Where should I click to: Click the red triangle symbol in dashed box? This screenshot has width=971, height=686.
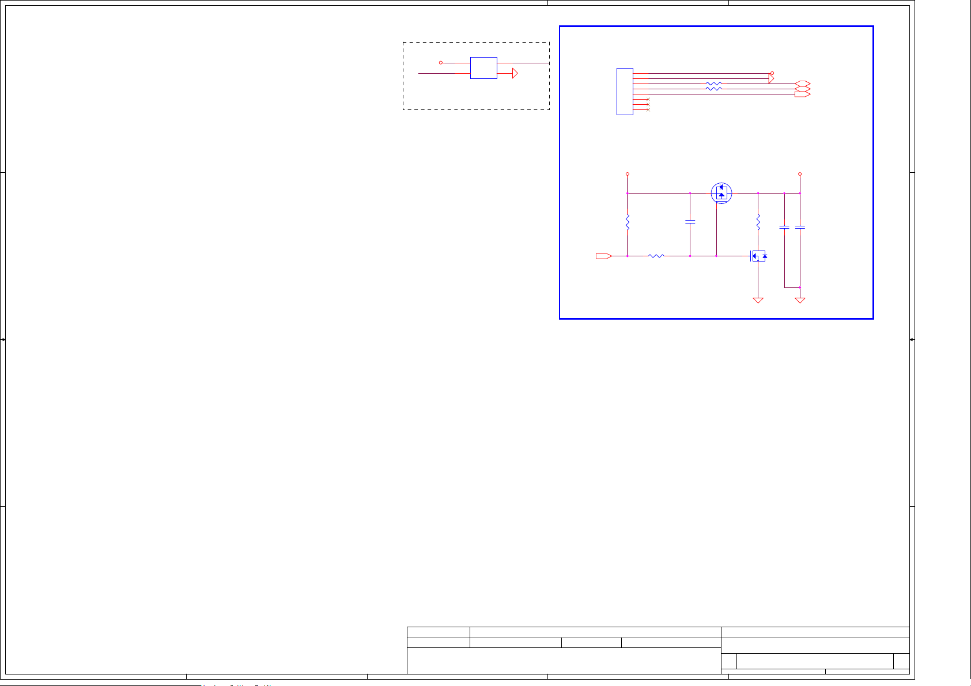[x=515, y=73]
